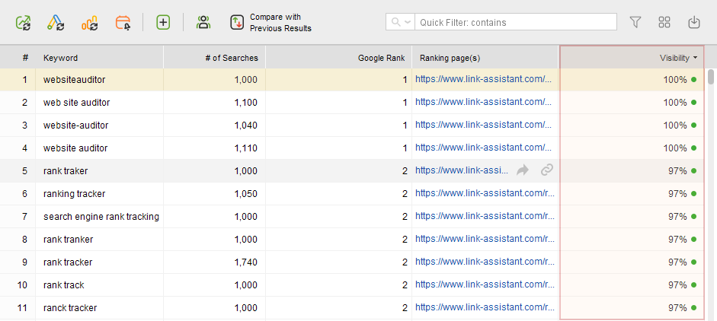Click share arrow icon in rank traker row

(523, 171)
